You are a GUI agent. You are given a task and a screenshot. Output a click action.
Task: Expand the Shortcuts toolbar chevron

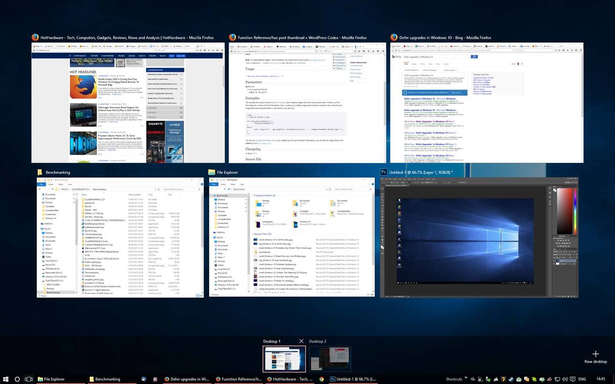466,378
